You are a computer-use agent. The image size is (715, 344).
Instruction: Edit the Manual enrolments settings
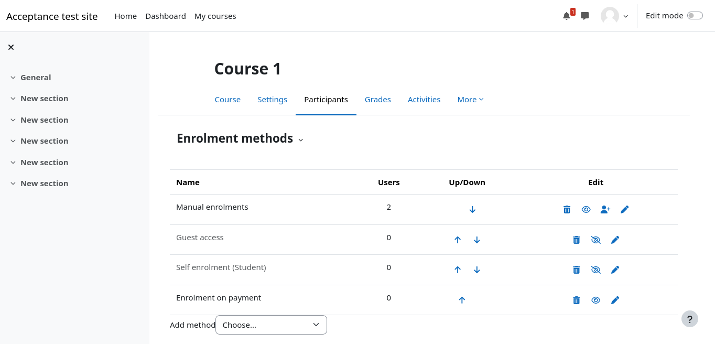[624, 210]
